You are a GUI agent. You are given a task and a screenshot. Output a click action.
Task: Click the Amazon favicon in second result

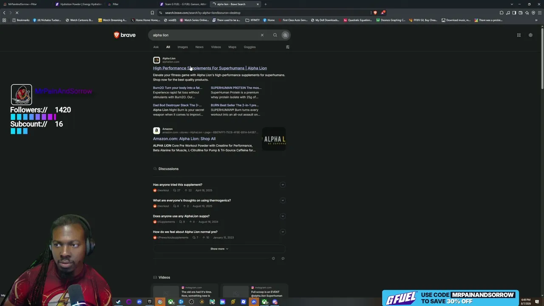coord(156,130)
